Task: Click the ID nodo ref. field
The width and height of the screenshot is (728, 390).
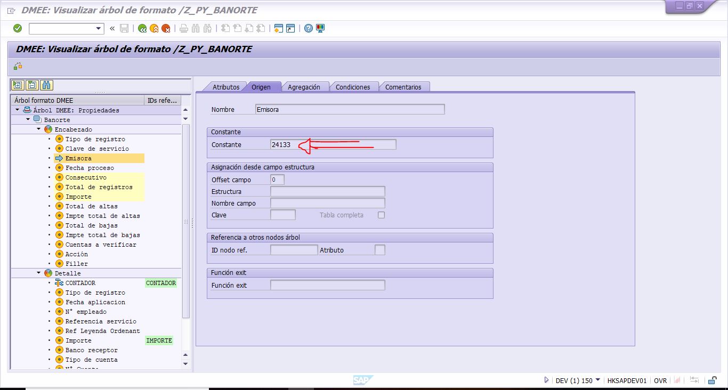Action: [x=294, y=250]
